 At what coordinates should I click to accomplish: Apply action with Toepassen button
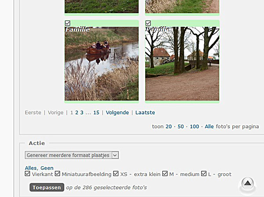pos(47,187)
